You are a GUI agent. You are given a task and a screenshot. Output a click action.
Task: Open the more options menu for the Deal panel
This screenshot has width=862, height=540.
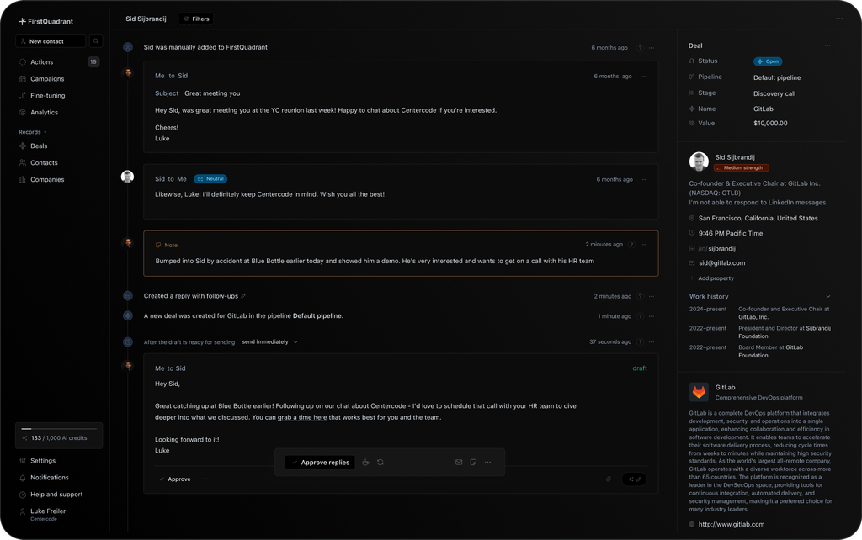click(x=827, y=45)
